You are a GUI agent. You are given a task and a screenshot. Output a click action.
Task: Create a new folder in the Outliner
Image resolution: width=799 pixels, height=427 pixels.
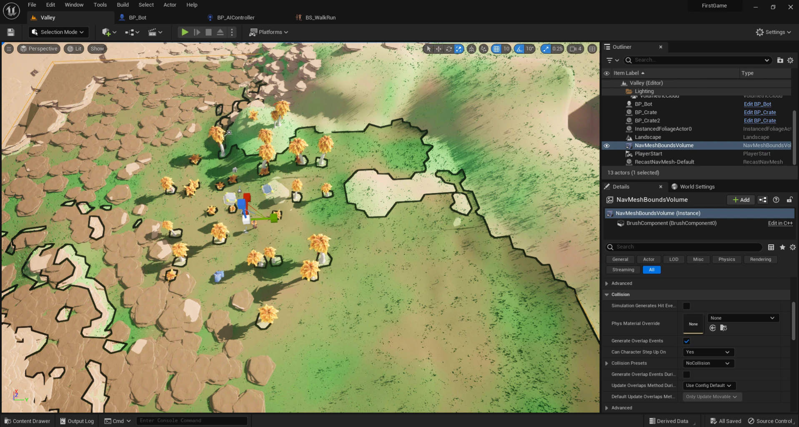[780, 60]
